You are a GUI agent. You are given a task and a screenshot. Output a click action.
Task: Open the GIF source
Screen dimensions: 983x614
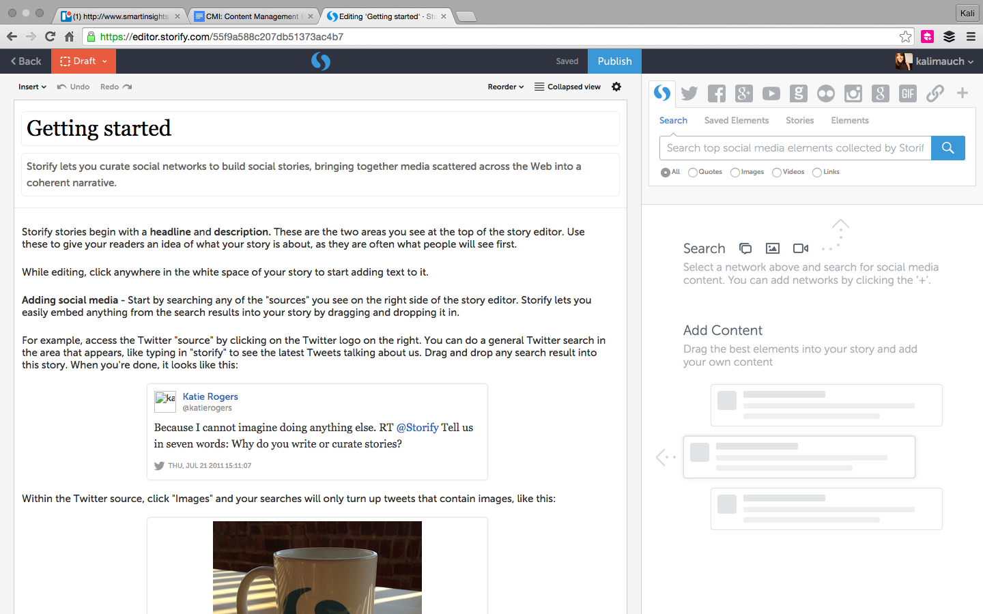coord(908,93)
